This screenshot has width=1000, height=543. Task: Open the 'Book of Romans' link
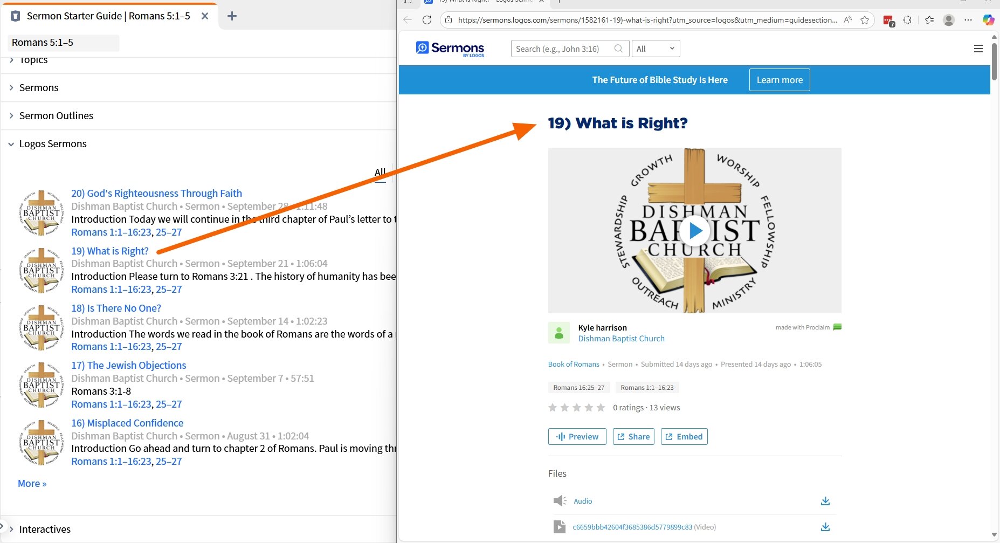click(573, 364)
